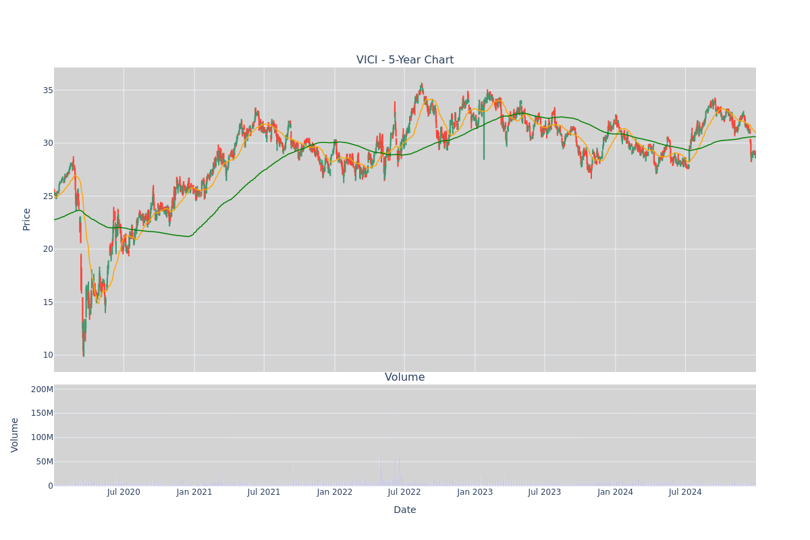Click the horizontal "Volume" subplot title
Image resolution: width=810 pixels, height=540 pixels.
(x=405, y=377)
